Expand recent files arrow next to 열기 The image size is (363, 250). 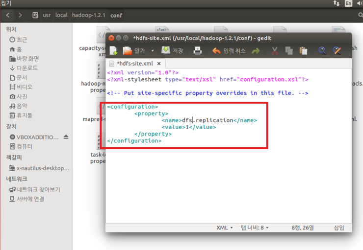click(153, 50)
